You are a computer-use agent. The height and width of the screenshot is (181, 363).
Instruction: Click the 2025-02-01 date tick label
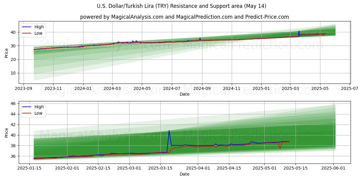pos(67,168)
